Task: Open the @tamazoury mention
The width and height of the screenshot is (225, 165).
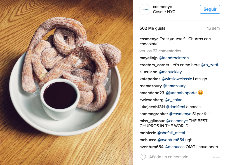Action: (x=174, y=86)
